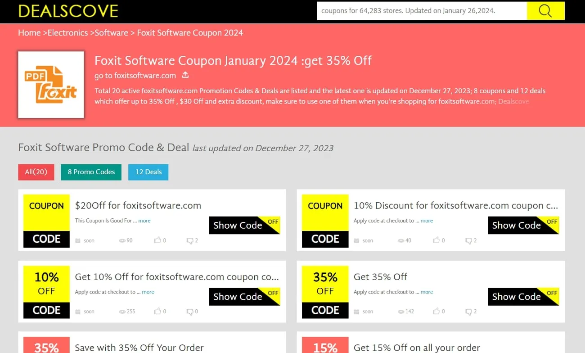Switch to the 12 Deals tab
This screenshot has width=585, height=353.
tap(148, 172)
